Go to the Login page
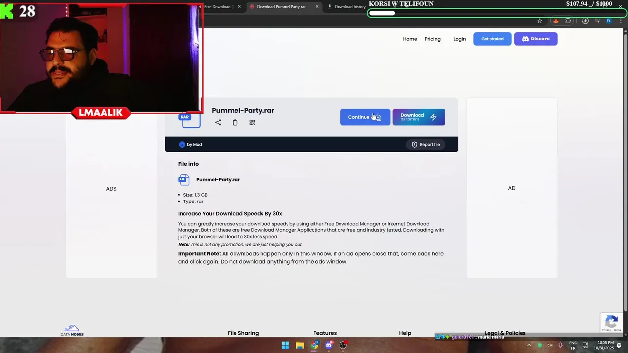628x353 pixels. pos(459,39)
